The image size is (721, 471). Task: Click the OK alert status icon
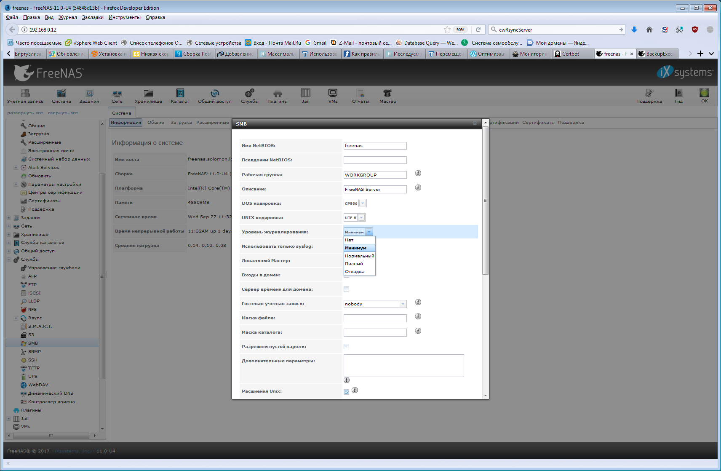705,96
